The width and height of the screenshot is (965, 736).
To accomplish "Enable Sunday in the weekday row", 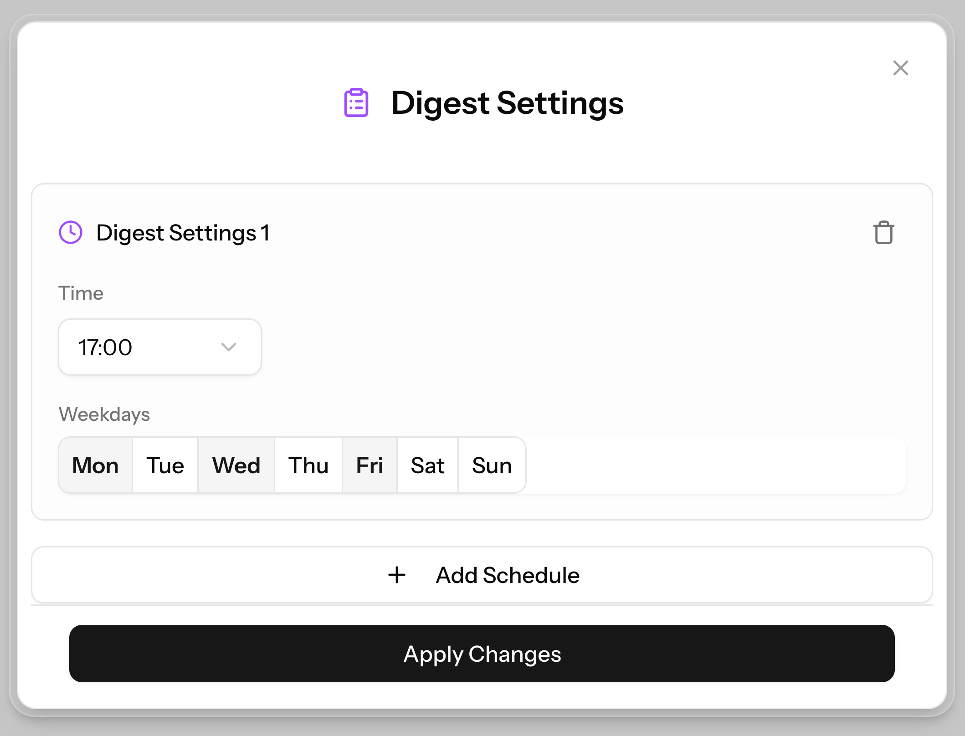I will (492, 465).
